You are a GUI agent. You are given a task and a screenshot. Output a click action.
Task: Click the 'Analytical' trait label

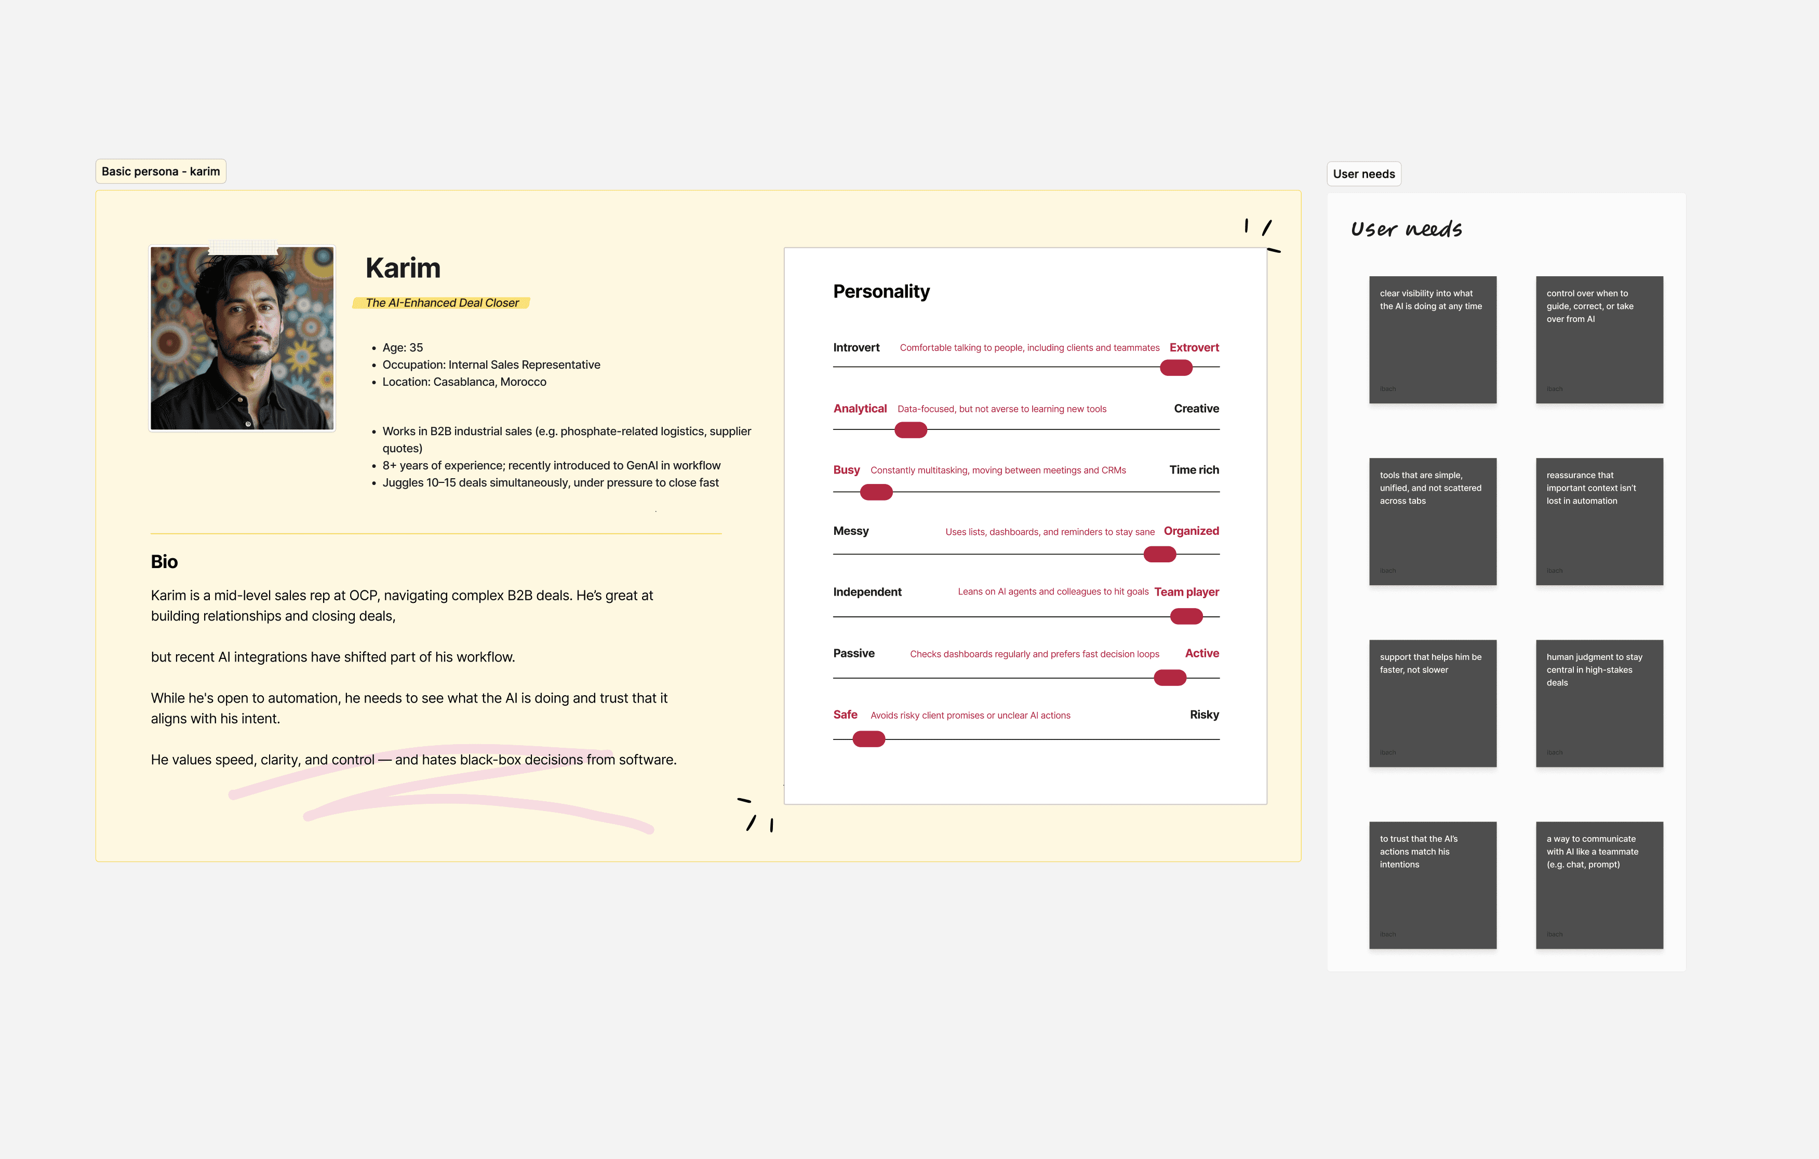pos(860,409)
